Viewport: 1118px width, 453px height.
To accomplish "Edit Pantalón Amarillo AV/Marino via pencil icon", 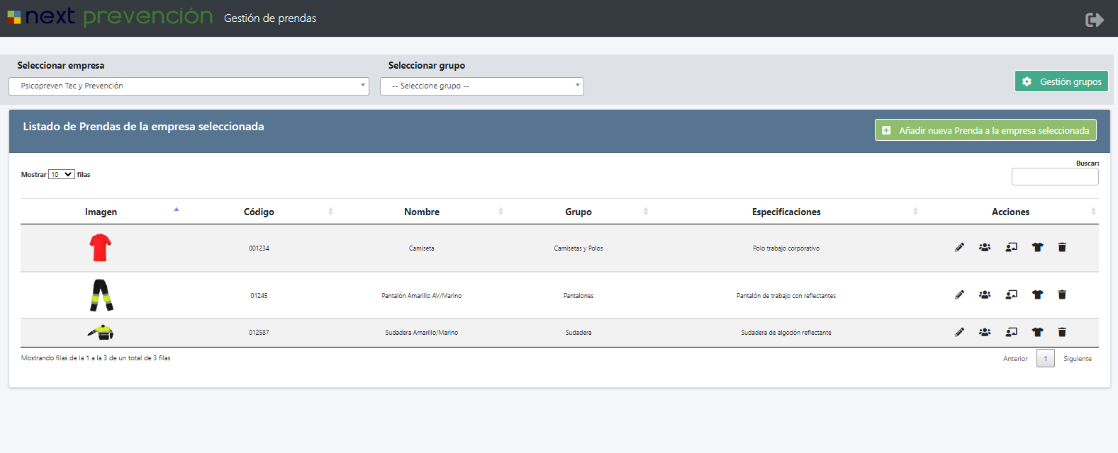I will 959,295.
